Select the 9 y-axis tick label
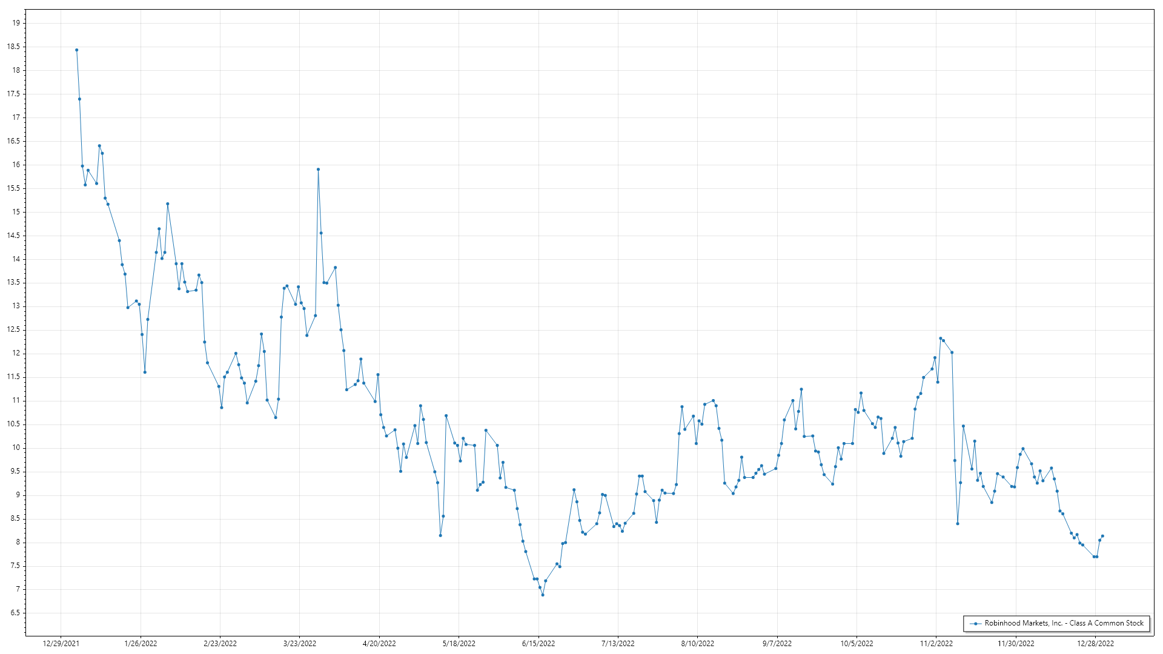This screenshot has width=1163, height=654. [18, 495]
